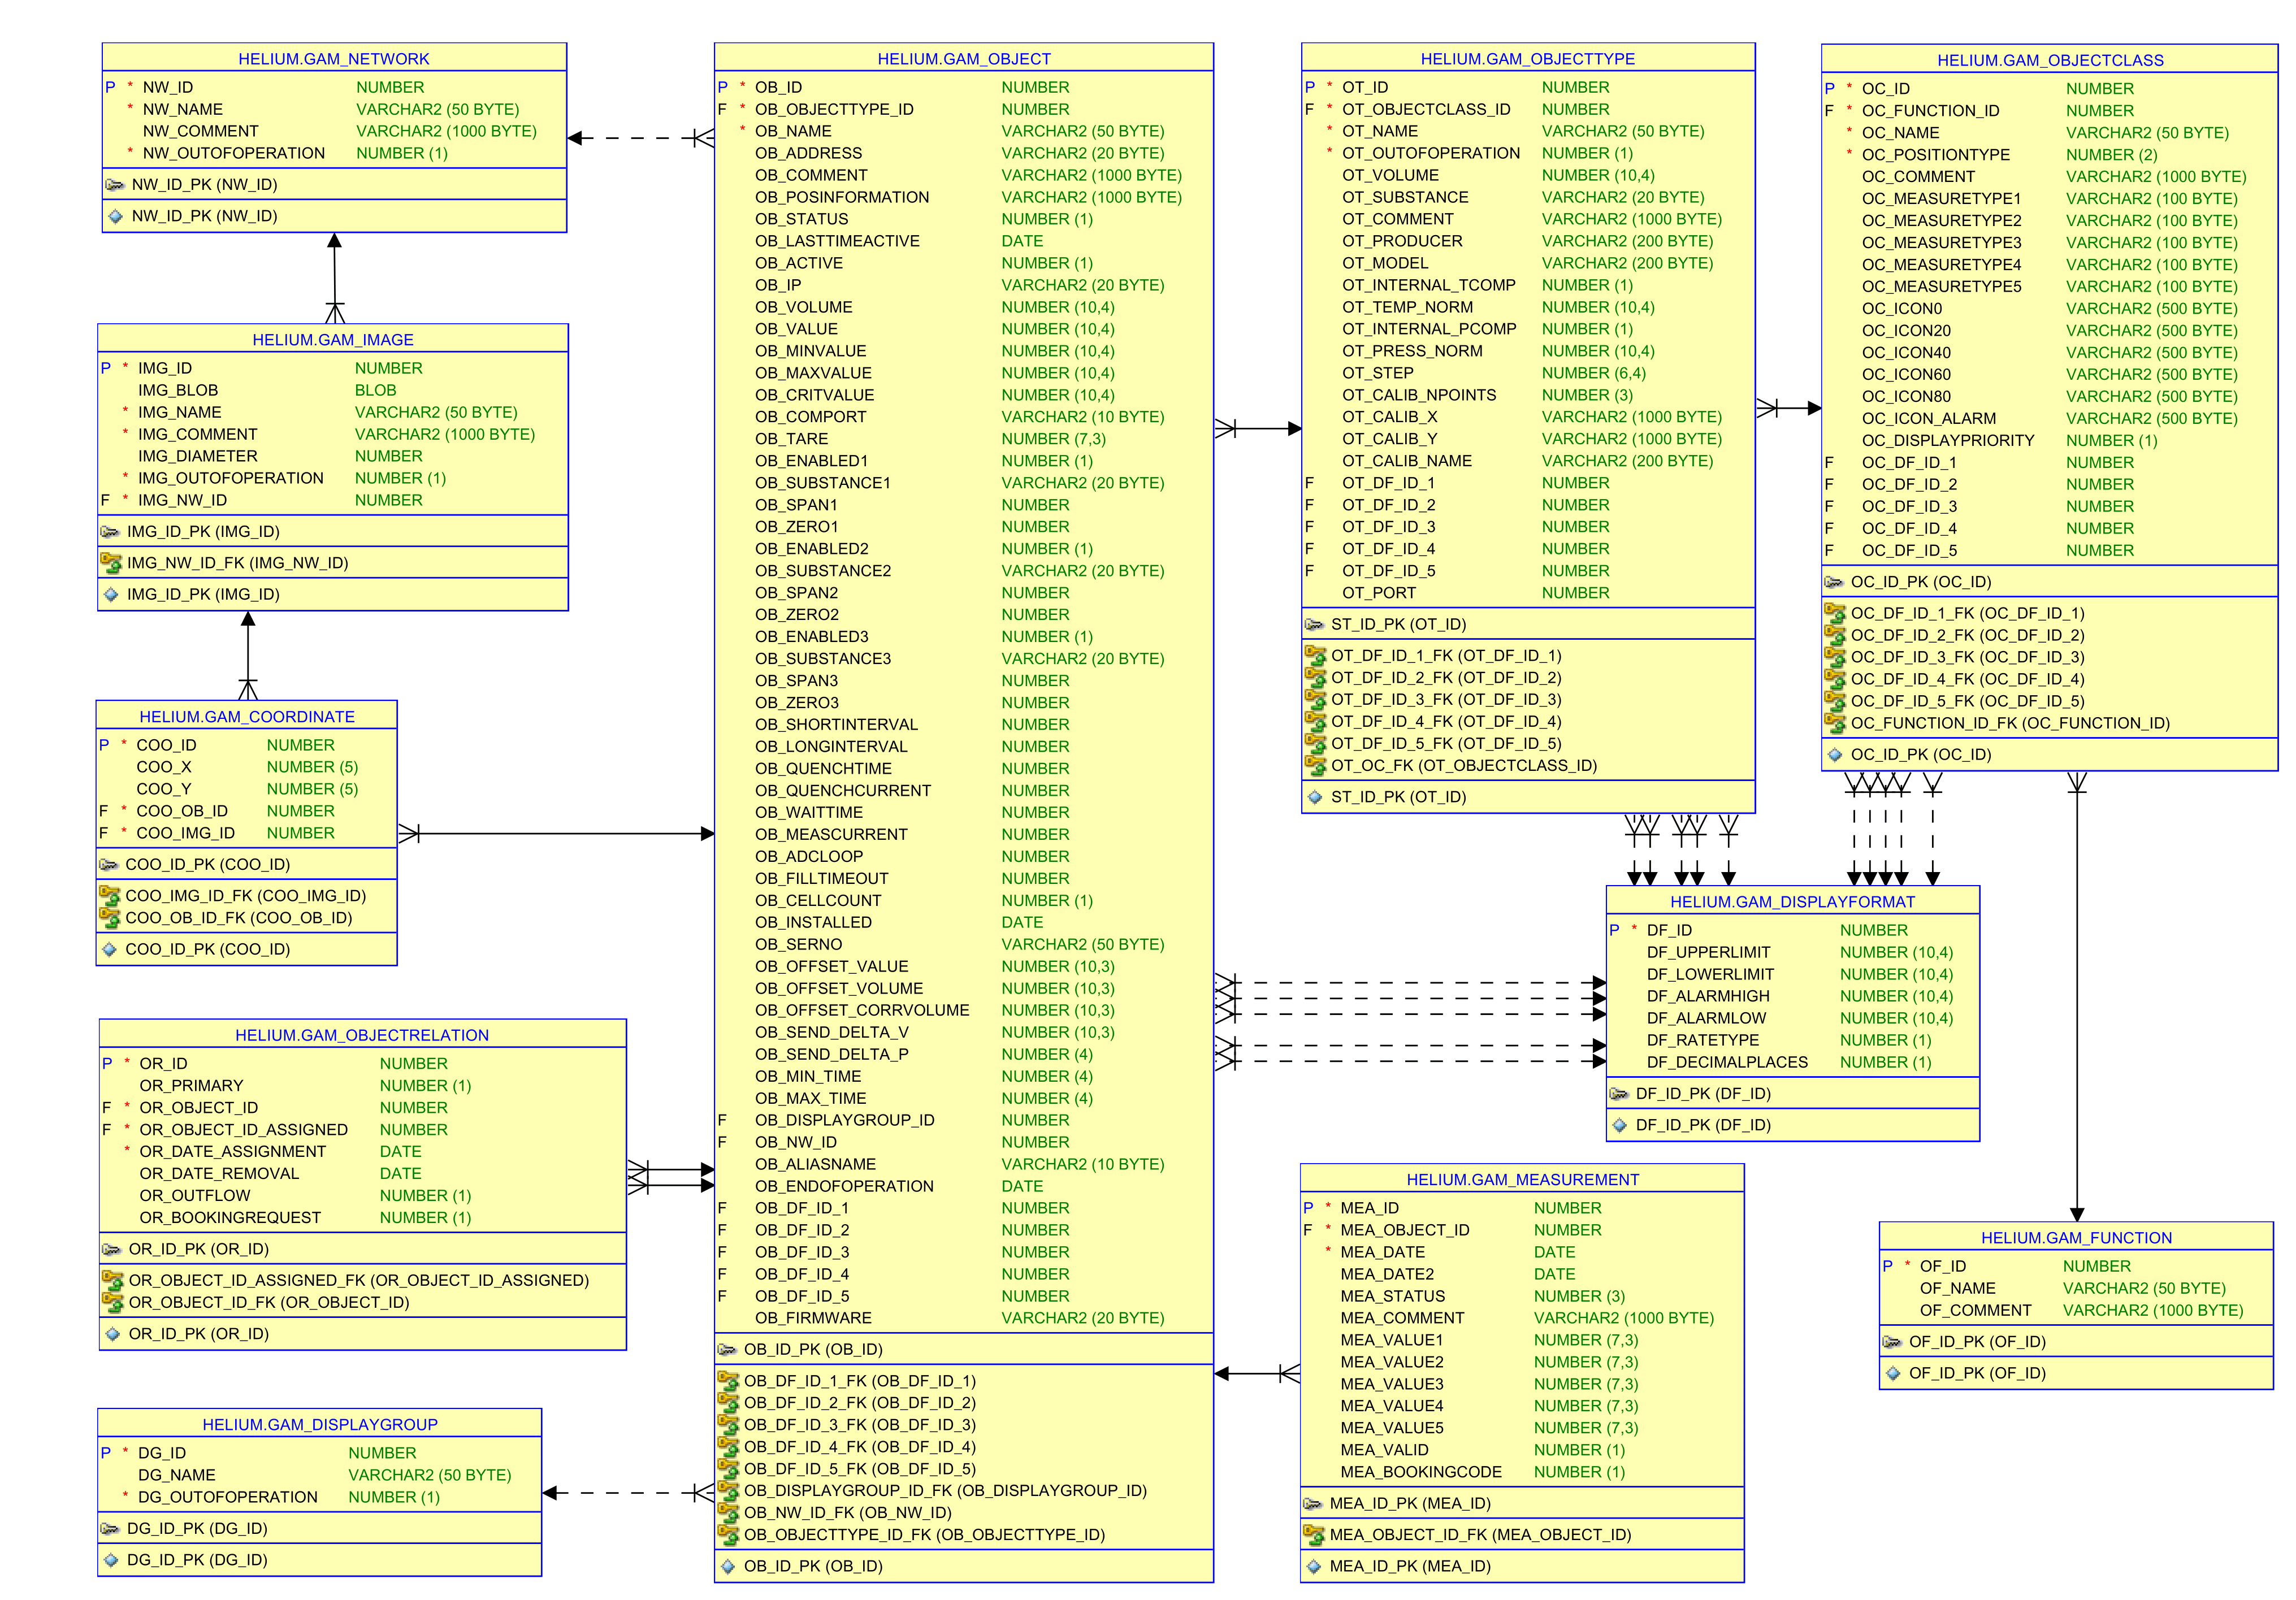Image resolution: width=2296 pixels, height=1600 pixels.
Task: Click the foreign key icon next to IMG_NW_ID_FK
Action: click(110, 563)
